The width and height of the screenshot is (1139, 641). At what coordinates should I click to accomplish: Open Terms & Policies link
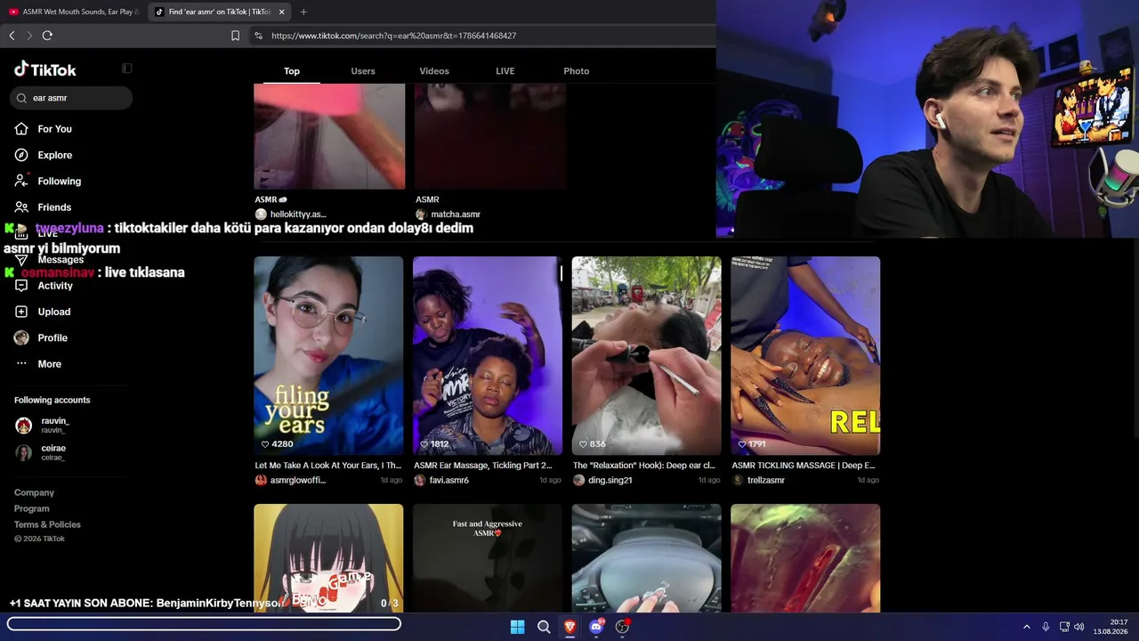click(x=47, y=524)
